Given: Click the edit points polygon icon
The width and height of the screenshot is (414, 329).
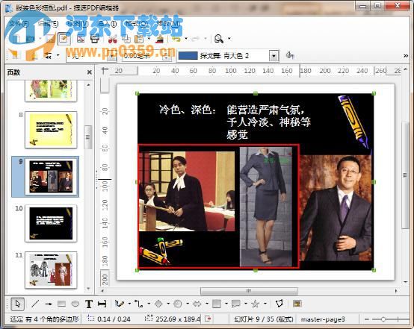Looking at the screenshot, I should pyautogui.click(x=279, y=304).
